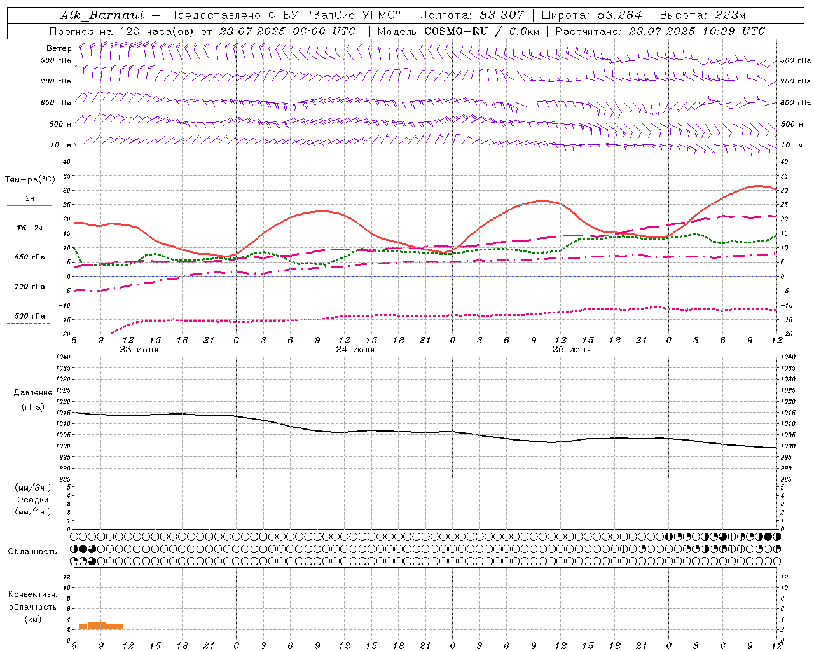Click the left 500 м wind level label

coord(60,124)
